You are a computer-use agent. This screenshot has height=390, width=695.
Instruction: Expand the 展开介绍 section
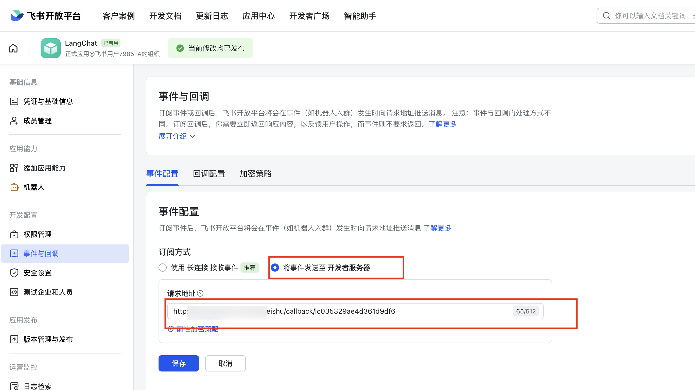pos(177,136)
